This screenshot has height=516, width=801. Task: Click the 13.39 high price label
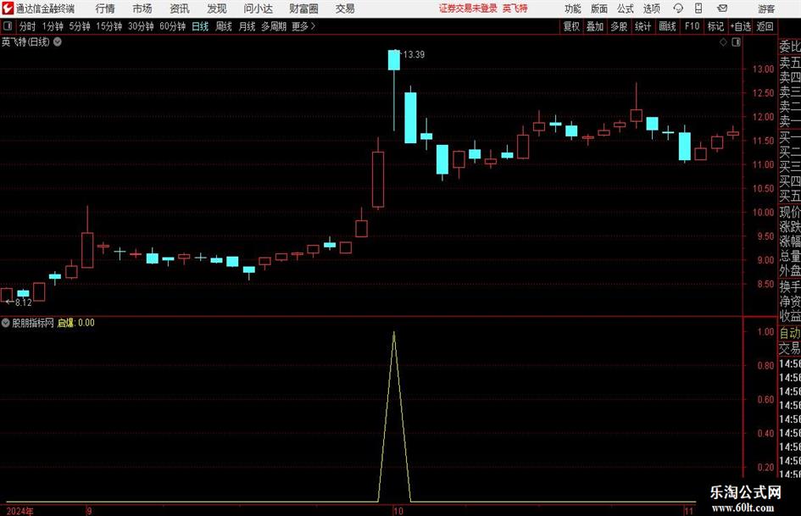[x=414, y=54]
